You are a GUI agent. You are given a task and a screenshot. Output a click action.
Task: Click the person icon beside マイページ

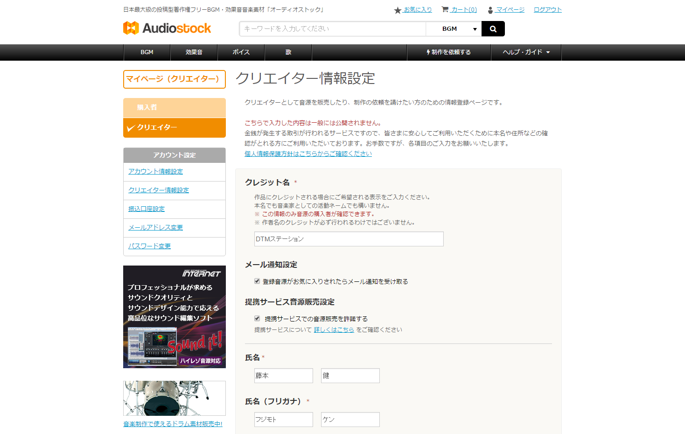(x=490, y=10)
